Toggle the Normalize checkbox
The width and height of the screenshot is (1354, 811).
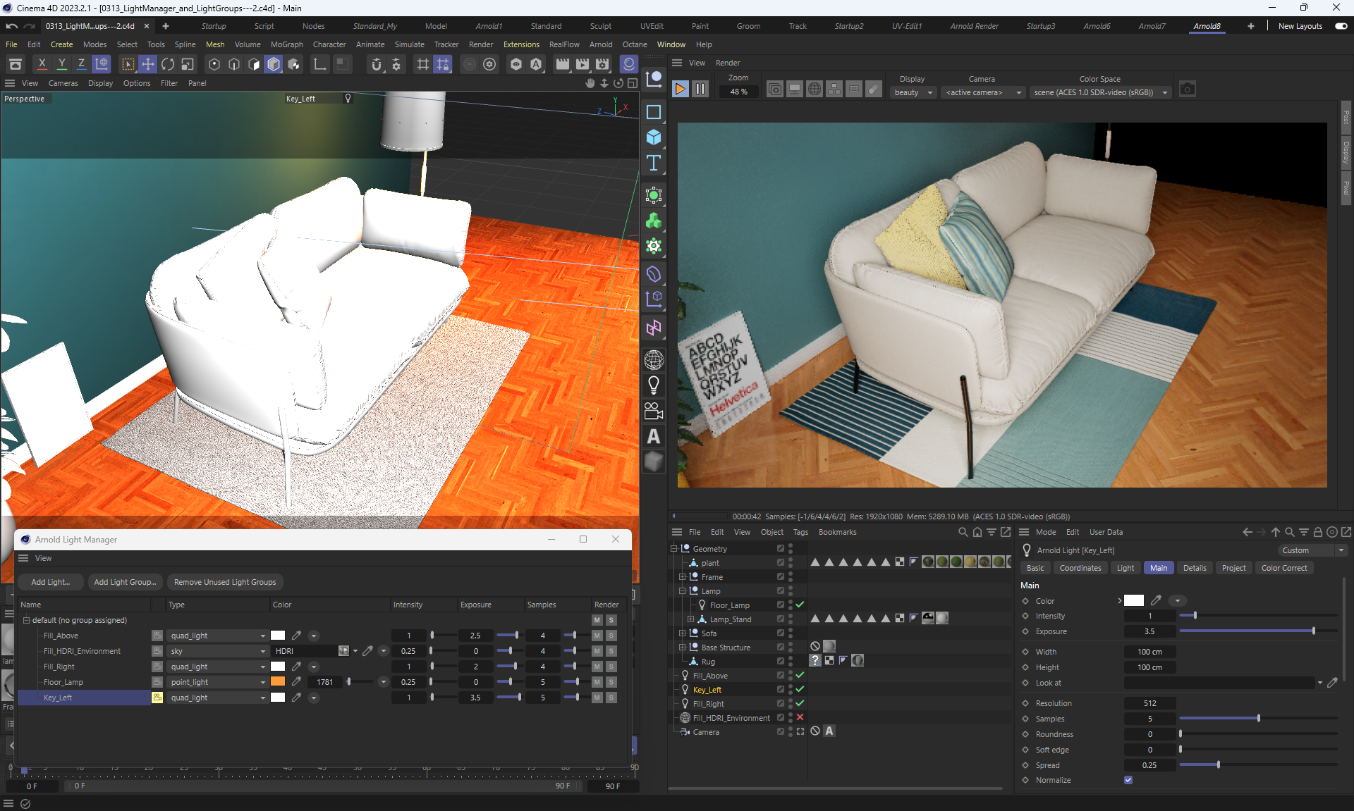point(1128,780)
